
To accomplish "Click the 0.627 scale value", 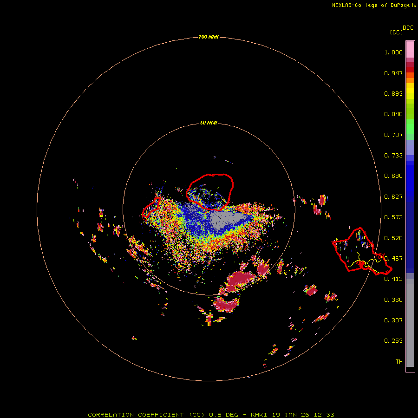I will (x=393, y=197).
